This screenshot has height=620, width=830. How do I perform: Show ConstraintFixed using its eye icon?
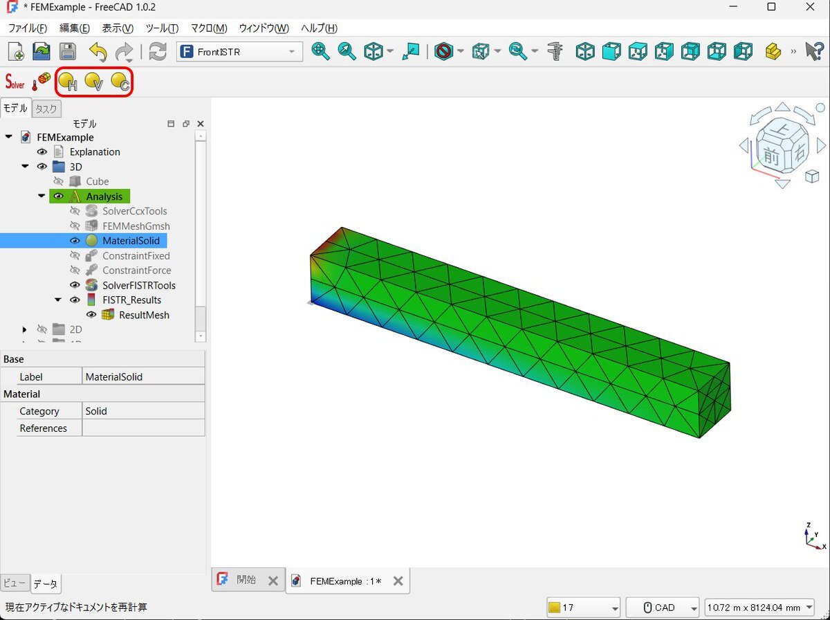[75, 256]
